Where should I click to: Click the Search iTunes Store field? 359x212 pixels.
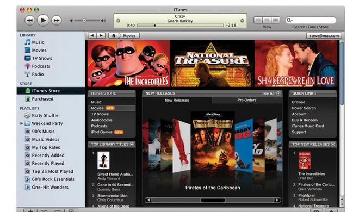311,20
